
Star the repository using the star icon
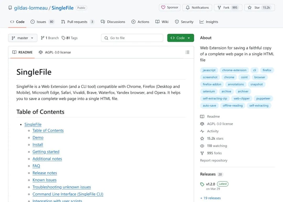pos(250,8)
